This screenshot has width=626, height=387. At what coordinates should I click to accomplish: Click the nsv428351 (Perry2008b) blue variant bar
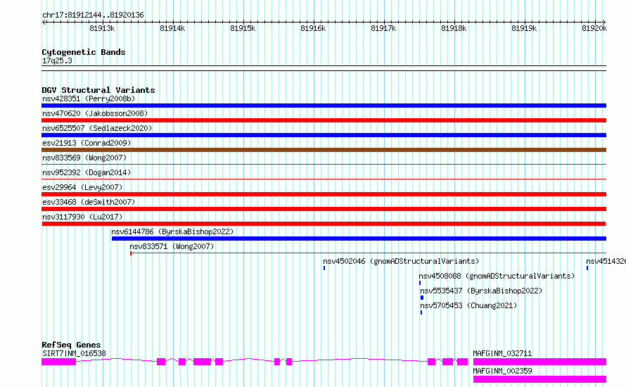[324, 106]
